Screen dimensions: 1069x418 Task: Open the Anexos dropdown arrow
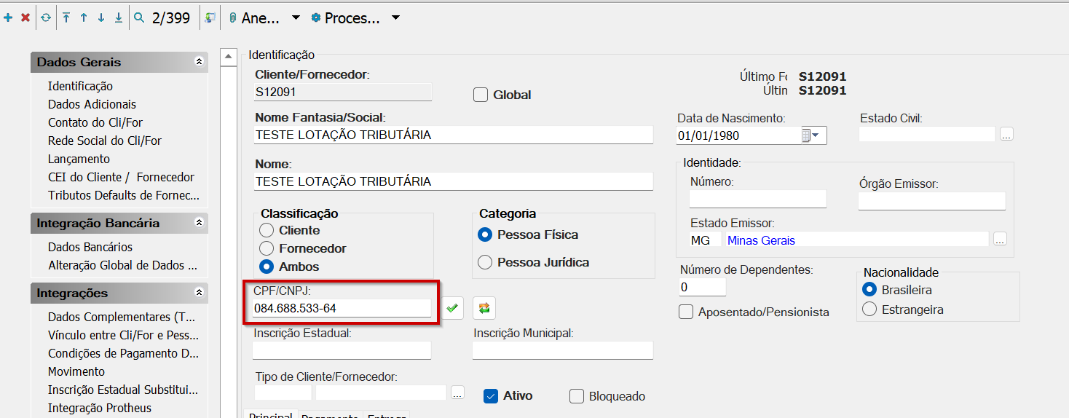296,18
